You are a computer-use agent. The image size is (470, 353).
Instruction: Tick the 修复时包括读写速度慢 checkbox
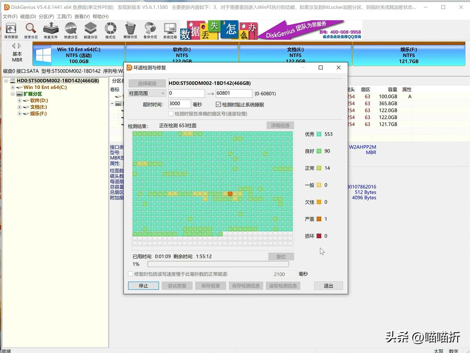point(130,274)
